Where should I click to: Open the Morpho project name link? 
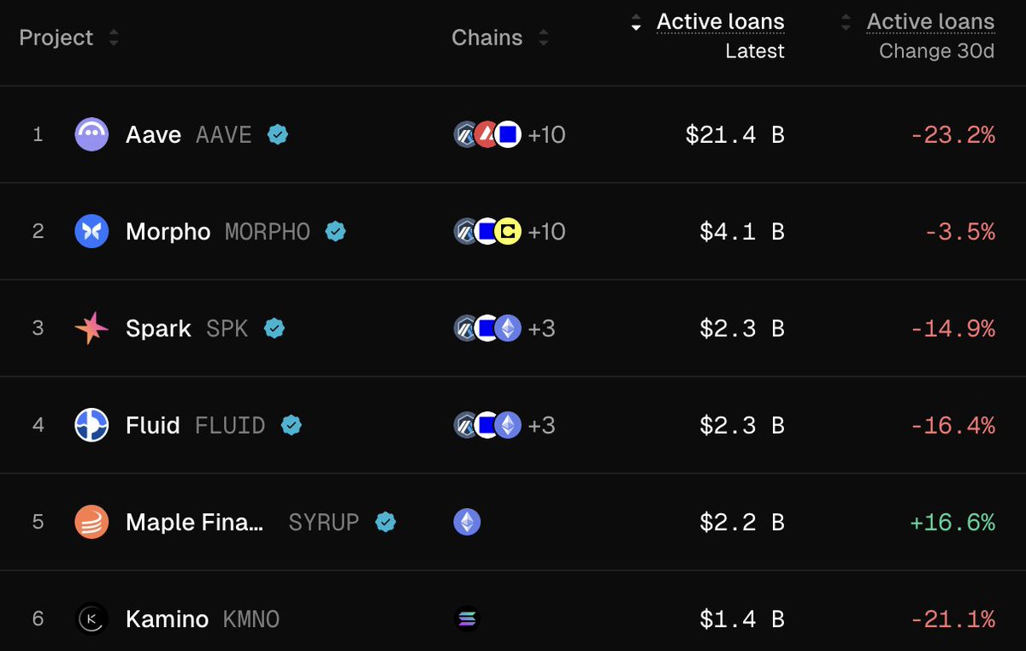(x=168, y=231)
